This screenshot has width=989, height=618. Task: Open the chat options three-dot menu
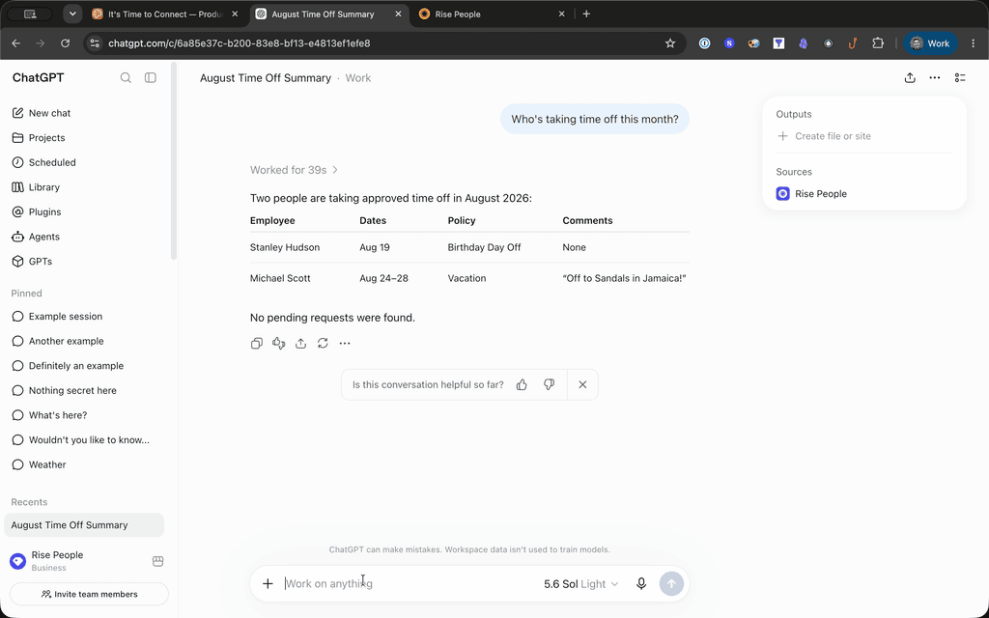click(935, 77)
